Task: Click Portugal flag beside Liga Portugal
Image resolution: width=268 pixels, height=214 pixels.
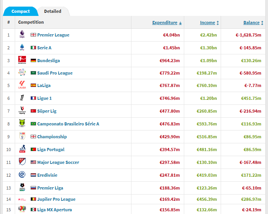Action: (33, 149)
